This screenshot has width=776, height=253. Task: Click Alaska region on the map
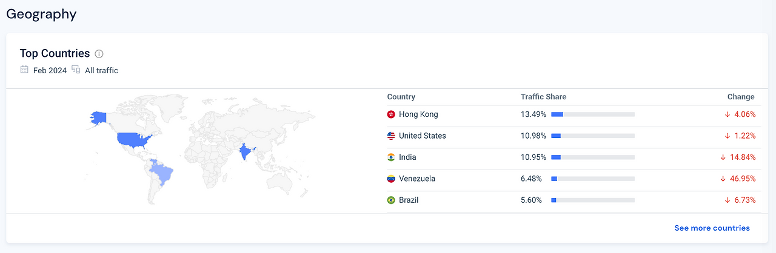click(98, 118)
